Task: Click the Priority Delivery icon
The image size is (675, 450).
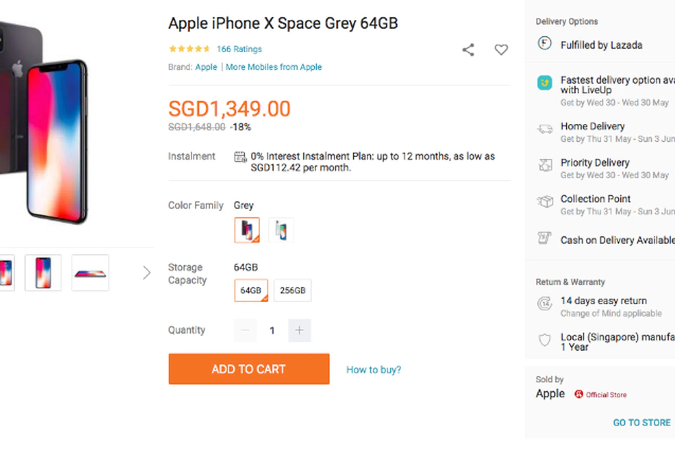Action: pyautogui.click(x=545, y=165)
